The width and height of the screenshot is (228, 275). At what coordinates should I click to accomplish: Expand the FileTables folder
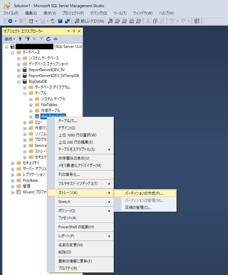click(x=31, y=105)
